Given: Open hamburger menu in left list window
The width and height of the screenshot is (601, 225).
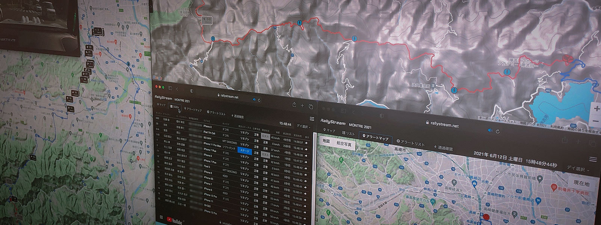Looking at the screenshot, I should pos(312,119).
